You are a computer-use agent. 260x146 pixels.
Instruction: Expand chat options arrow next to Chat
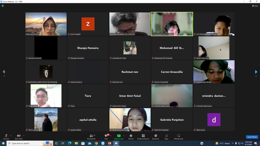click(110, 136)
